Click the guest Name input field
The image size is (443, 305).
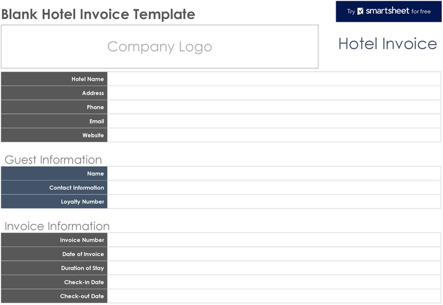(274, 174)
